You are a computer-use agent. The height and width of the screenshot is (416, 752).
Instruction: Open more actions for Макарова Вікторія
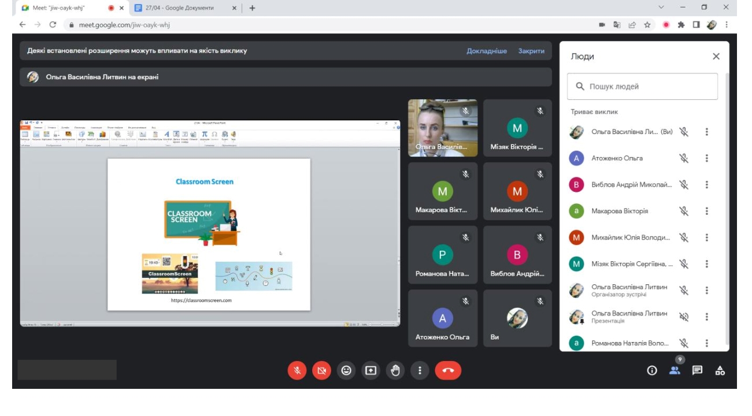tap(706, 211)
